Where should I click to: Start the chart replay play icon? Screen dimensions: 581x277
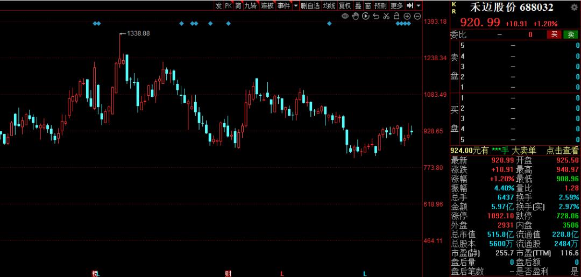click(x=365, y=16)
